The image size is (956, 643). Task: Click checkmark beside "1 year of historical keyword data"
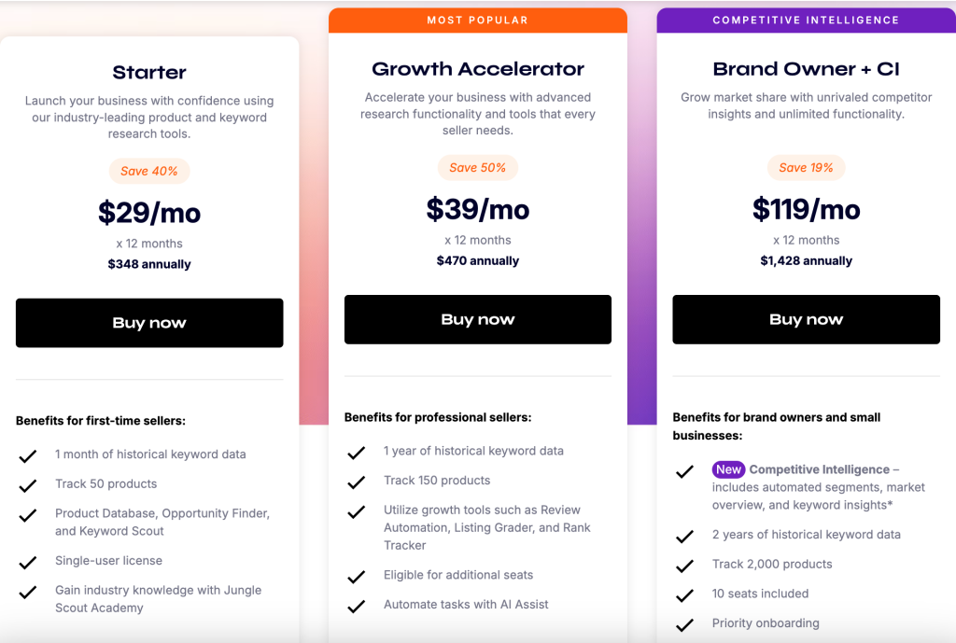356,453
